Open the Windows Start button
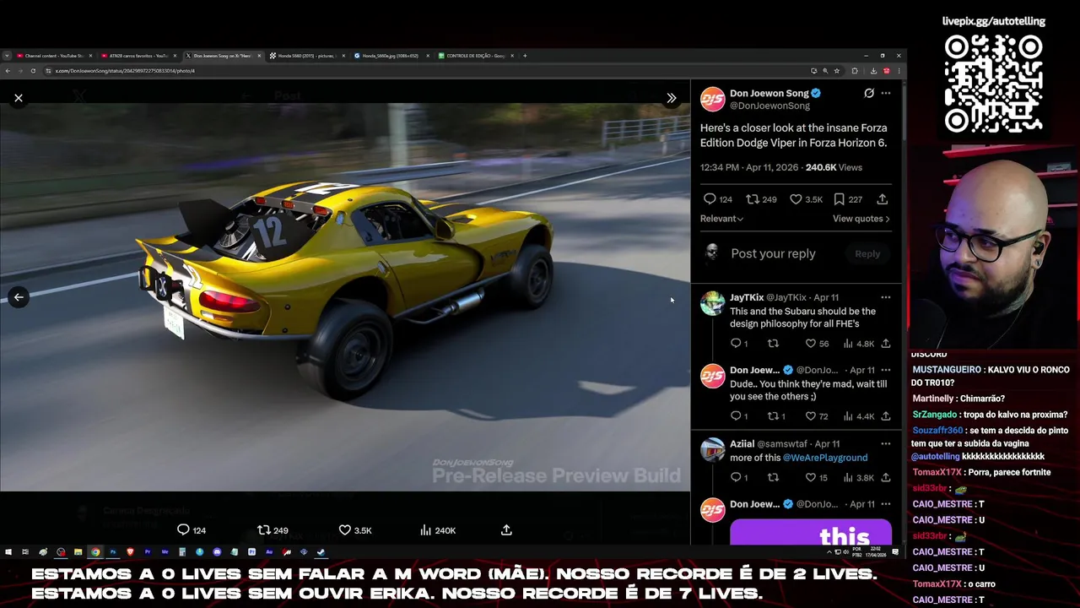 click(x=8, y=552)
